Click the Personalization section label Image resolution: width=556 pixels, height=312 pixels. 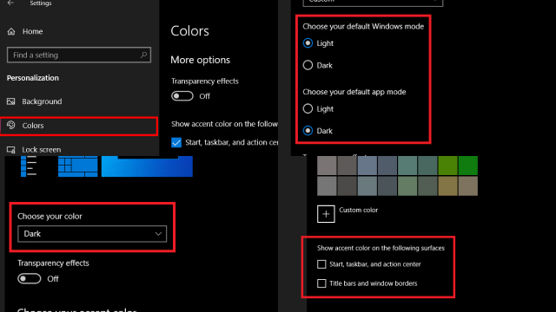click(x=33, y=78)
